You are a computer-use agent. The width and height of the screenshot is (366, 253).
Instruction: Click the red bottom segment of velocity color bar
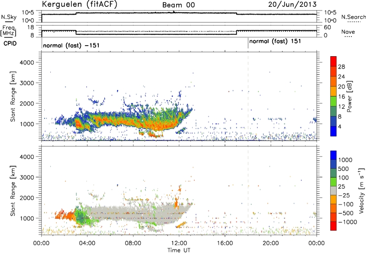point(334,226)
